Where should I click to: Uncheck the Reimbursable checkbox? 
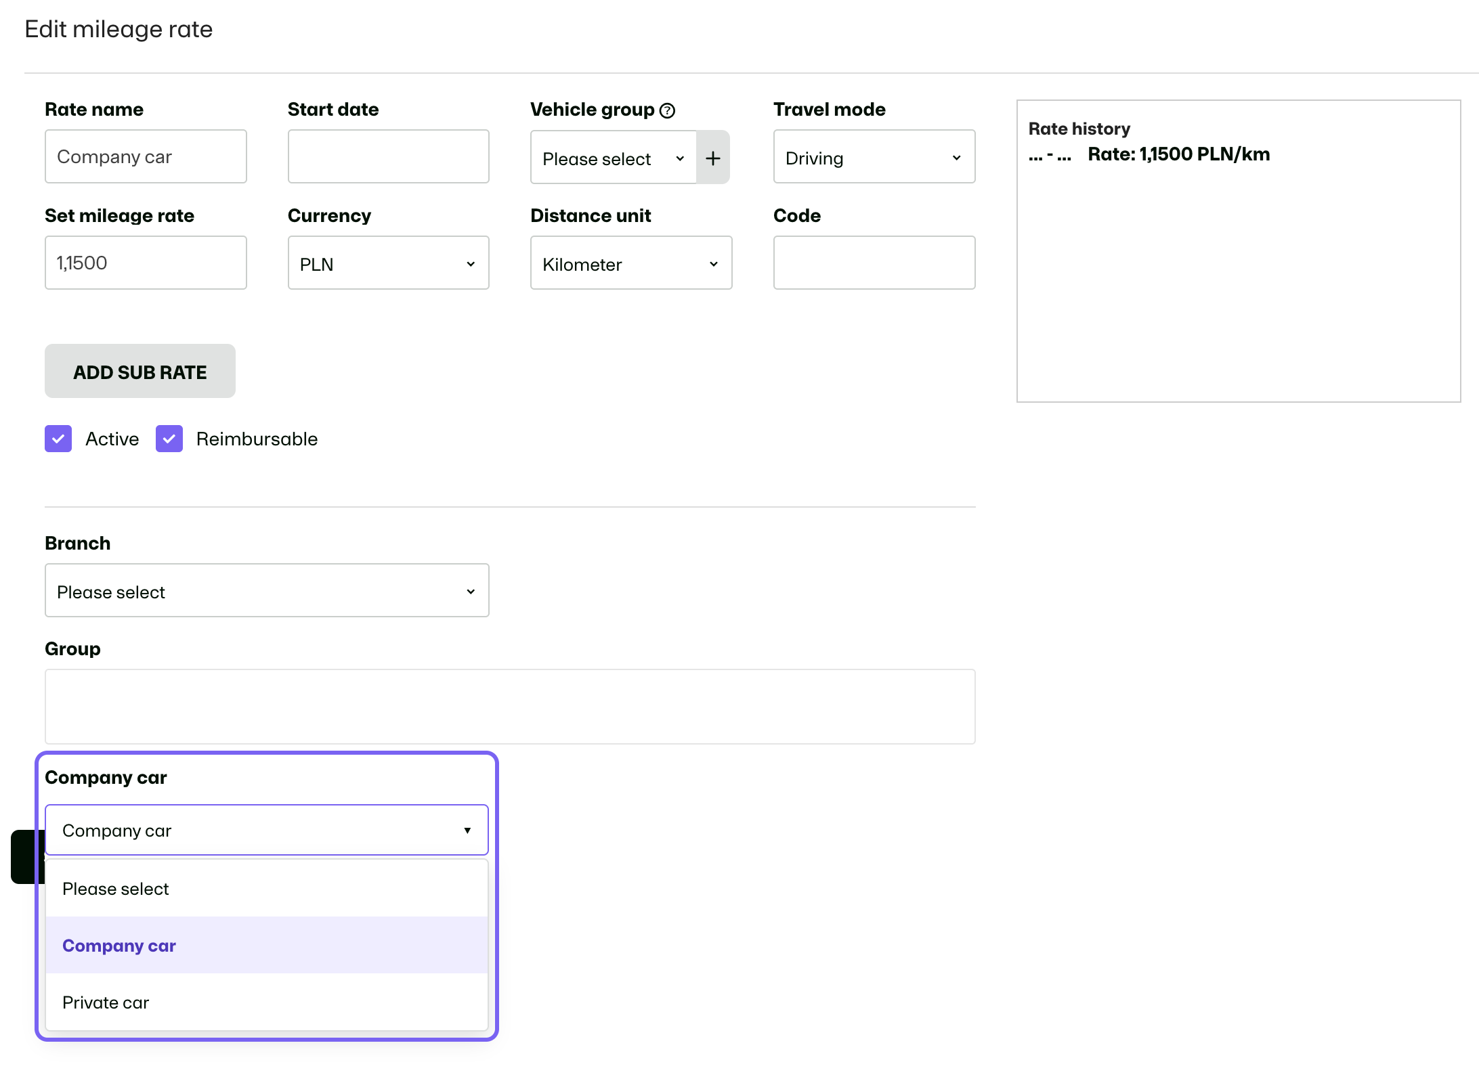coord(169,439)
